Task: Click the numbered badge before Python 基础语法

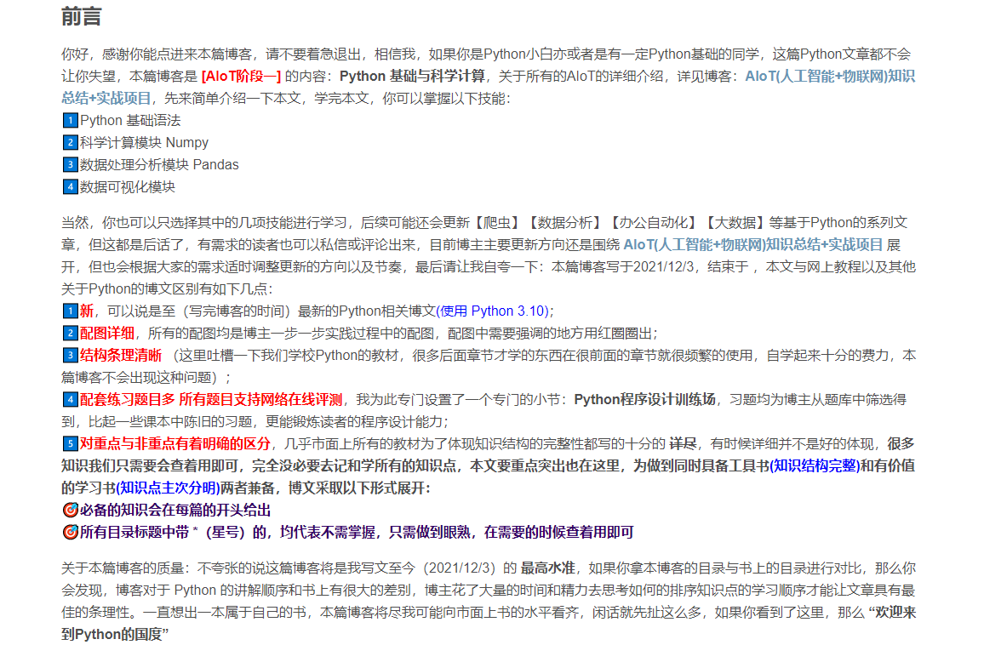Action: click(69, 120)
